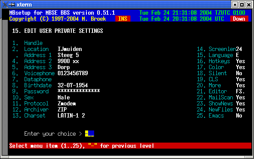This screenshot has height=159, width=254.
Task: Click the Emacs value No
Action: coord(239,115)
